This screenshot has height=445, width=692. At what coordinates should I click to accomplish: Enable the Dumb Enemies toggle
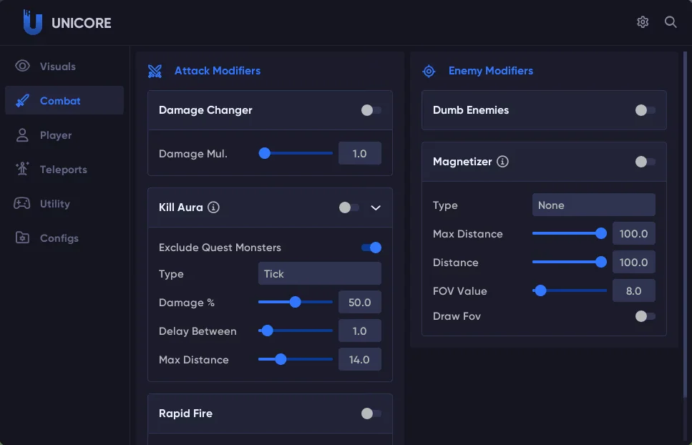(645, 110)
